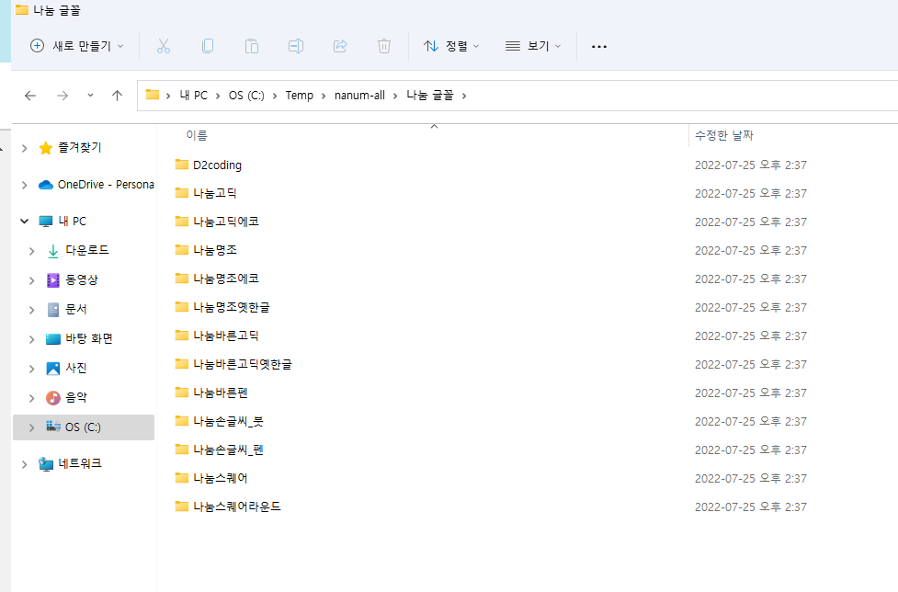This screenshot has width=898, height=592.
Task: Select the D2coding folder icon
Action: point(182,165)
